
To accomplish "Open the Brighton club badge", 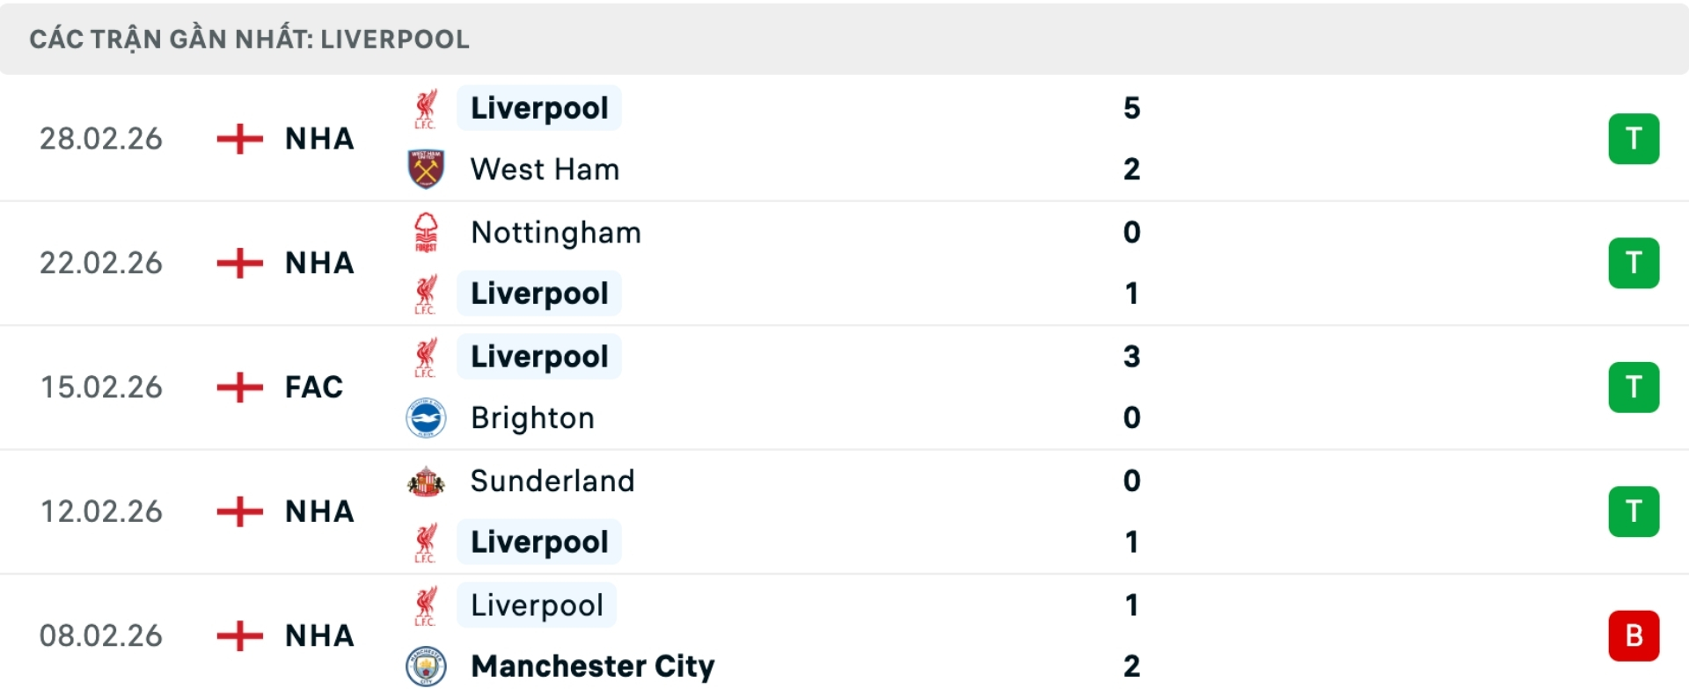I will 426,417.
